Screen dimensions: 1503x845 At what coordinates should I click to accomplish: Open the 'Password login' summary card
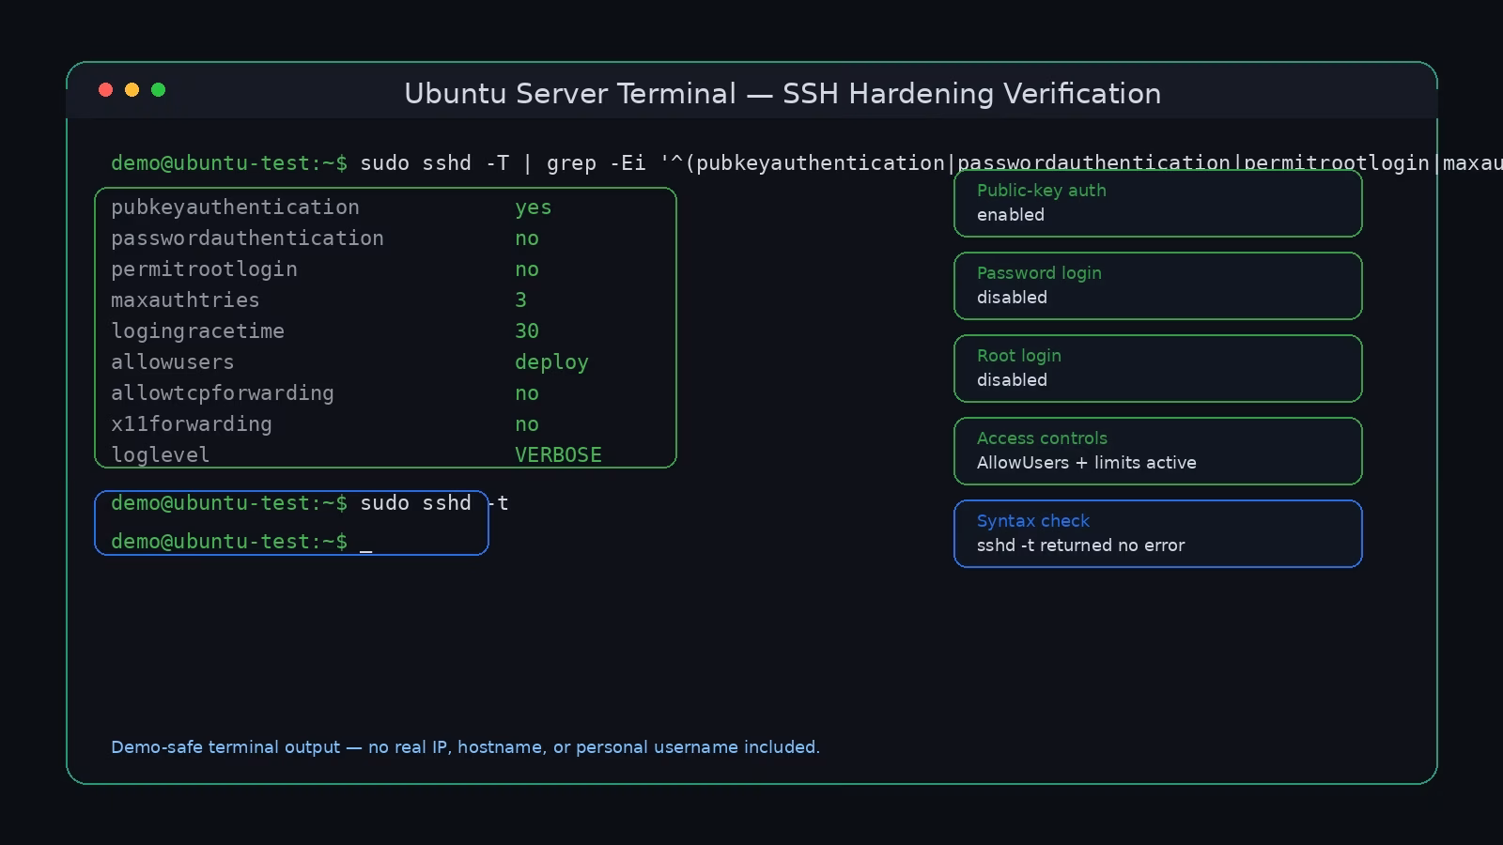(x=1157, y=285)
